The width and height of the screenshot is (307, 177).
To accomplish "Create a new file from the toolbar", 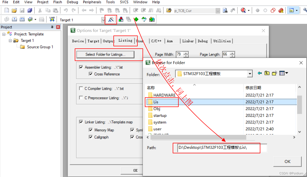I will pyautogui.click(x=7, y=10).
